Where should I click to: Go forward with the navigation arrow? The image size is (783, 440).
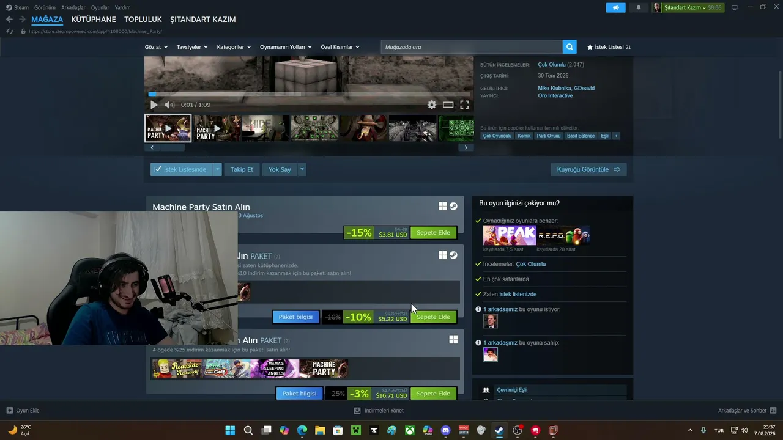click(x=22, y=20)
